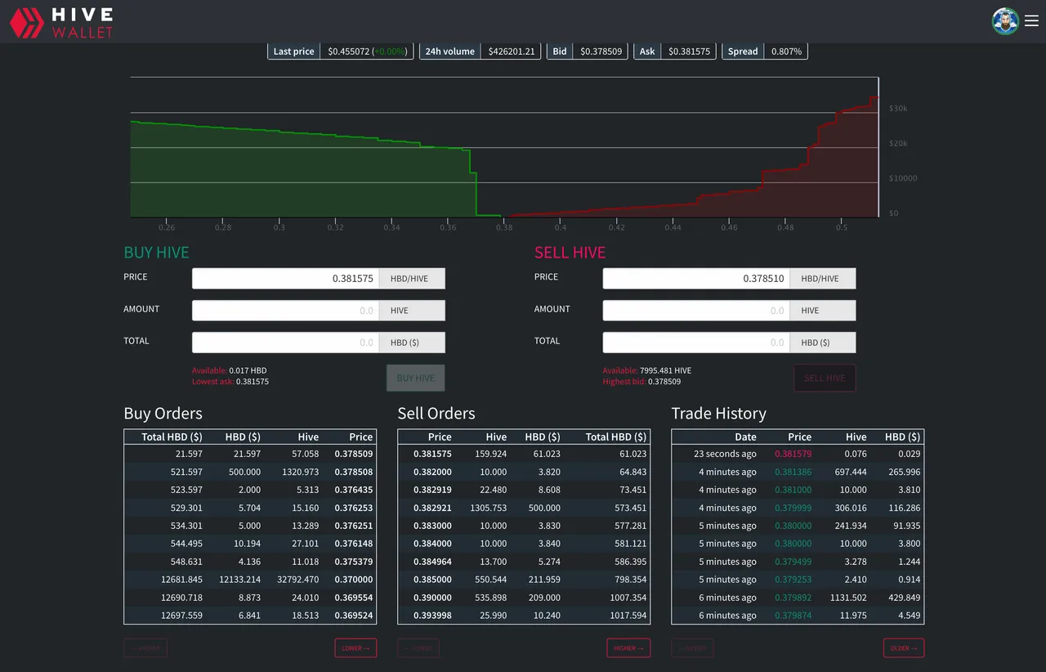The height and width of the screenshot is (672, 1046).
Task: Click HIGHER button under Buy Orders
Action: [x=145, y=648]
